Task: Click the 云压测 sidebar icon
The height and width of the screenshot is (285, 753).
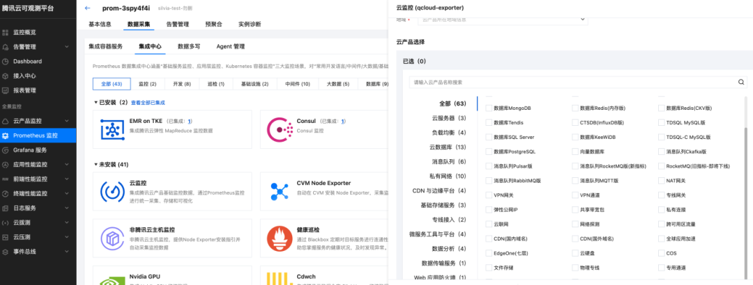Action: pos(6,237)
